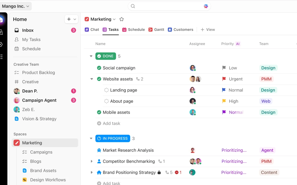Open the Schedule view tab
Image resolution: width=297 pixels, height=185 pixels.
pos(133,29)
